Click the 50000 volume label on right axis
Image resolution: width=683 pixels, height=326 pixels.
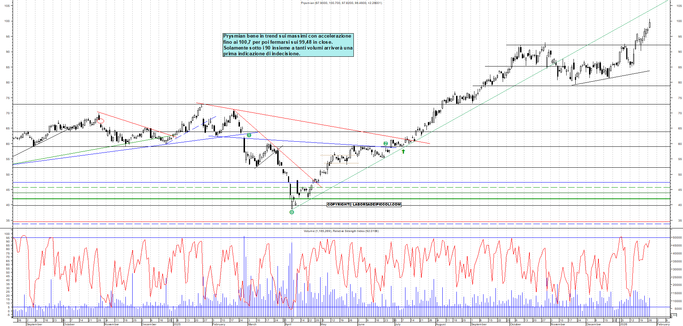coord(677,238)
